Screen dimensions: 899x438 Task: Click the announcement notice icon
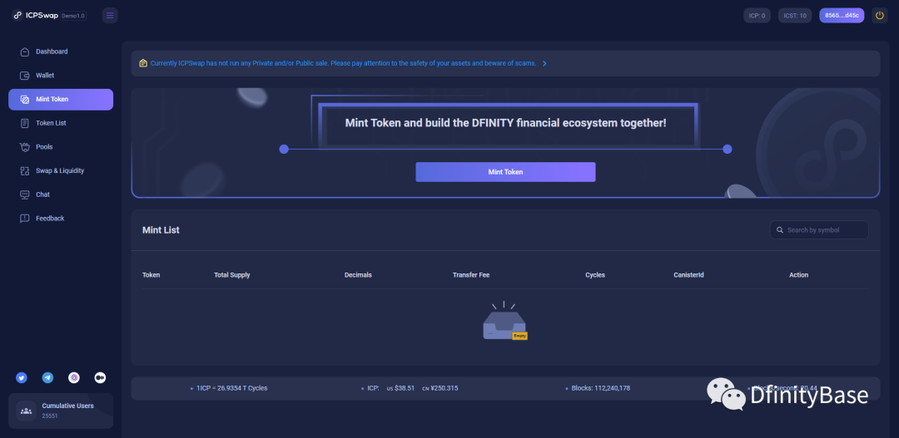143,63
